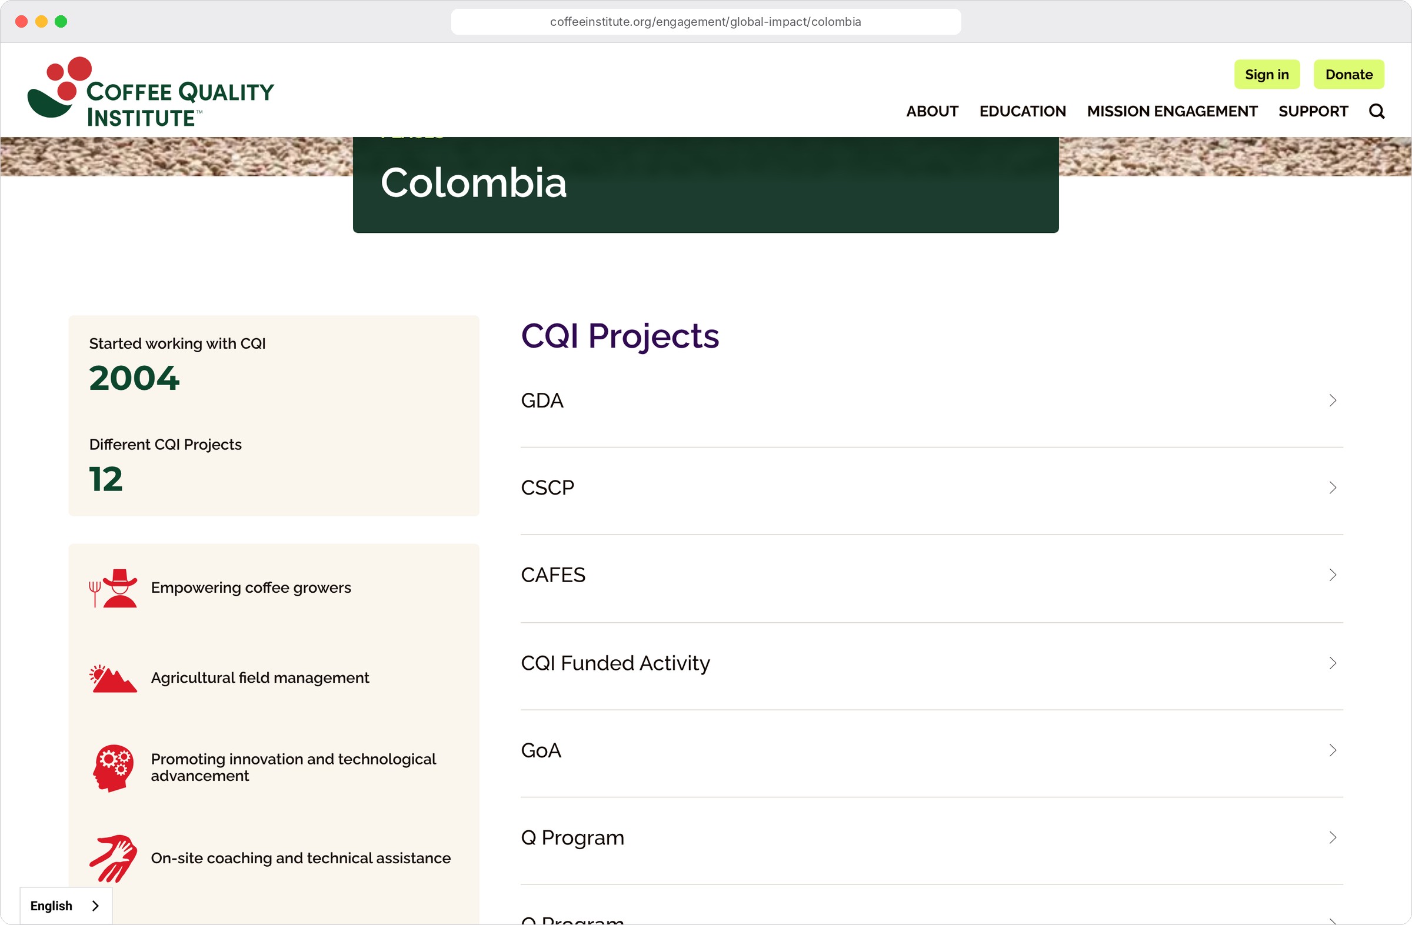This screenshot has width=1412, height=925.
Task: Click the Started working with CQI label
Action: (177, 344)
